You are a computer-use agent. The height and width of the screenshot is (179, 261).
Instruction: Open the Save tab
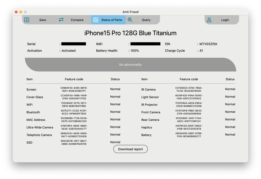(x=39, y=20)
